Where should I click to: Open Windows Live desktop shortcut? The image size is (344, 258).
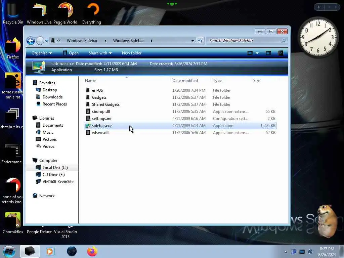pyautogui.click(x=39, y=13)
